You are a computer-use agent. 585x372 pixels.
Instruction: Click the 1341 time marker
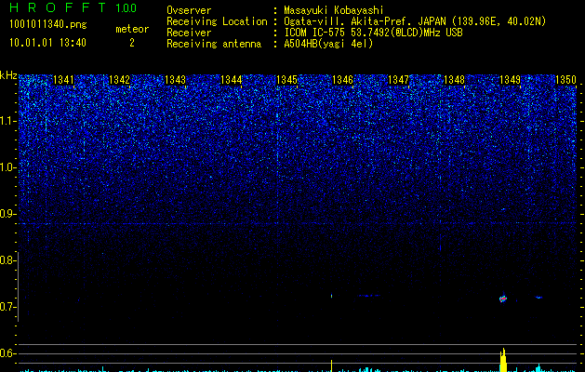pos(63,80)
